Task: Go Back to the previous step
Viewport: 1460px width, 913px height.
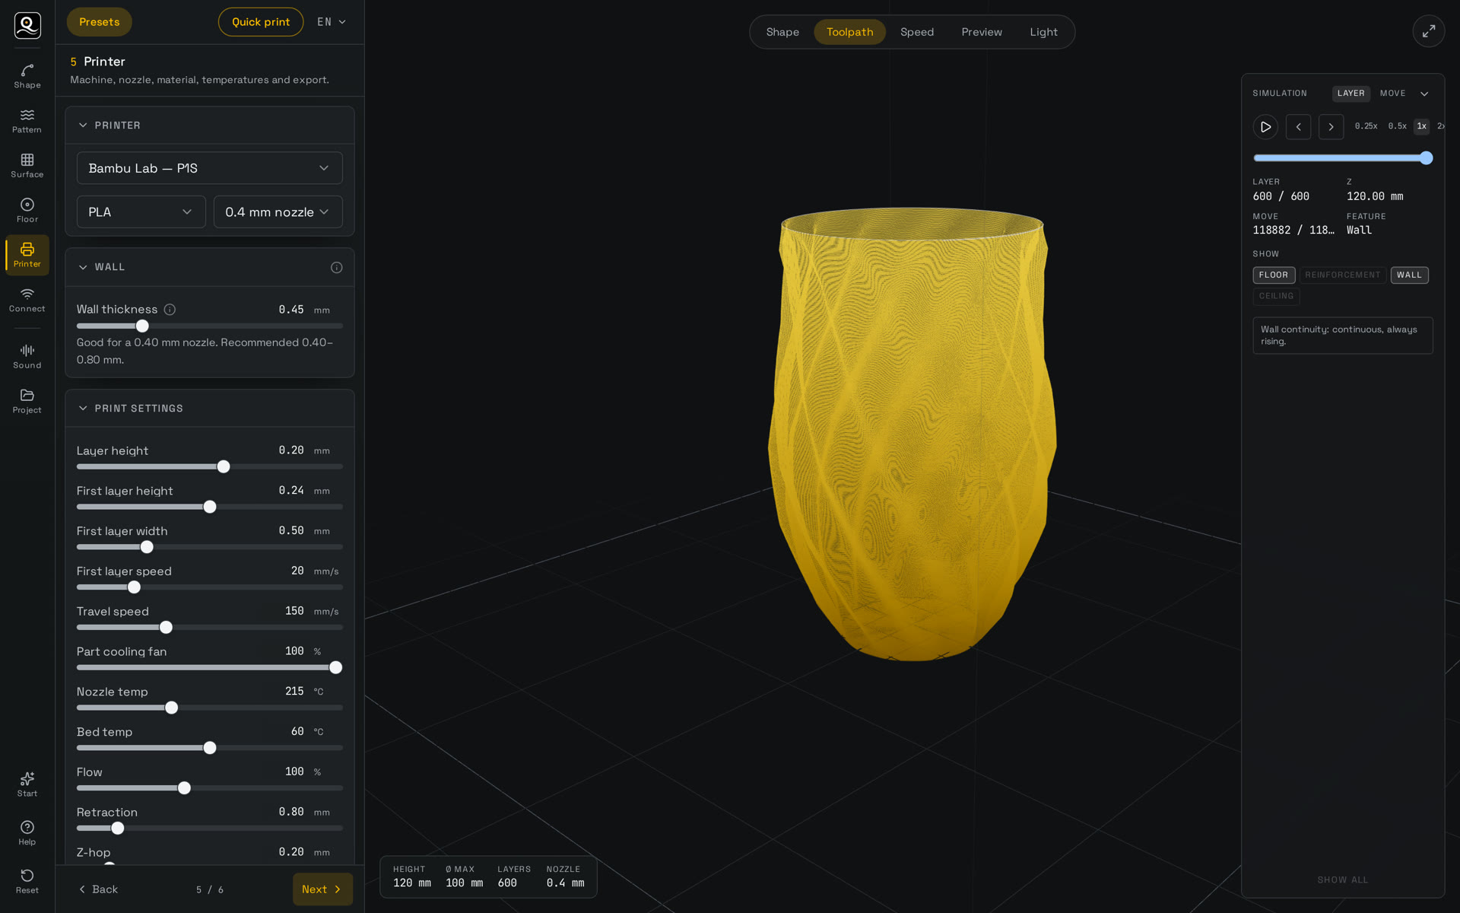Action: click(x=99, y=889)
